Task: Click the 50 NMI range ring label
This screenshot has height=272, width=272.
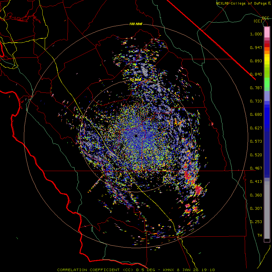Action: [x=135, y=80]
